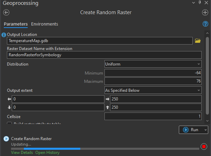211x156 pixels.
Task: Click the 'Output extent' label
Action: (20, 90)
